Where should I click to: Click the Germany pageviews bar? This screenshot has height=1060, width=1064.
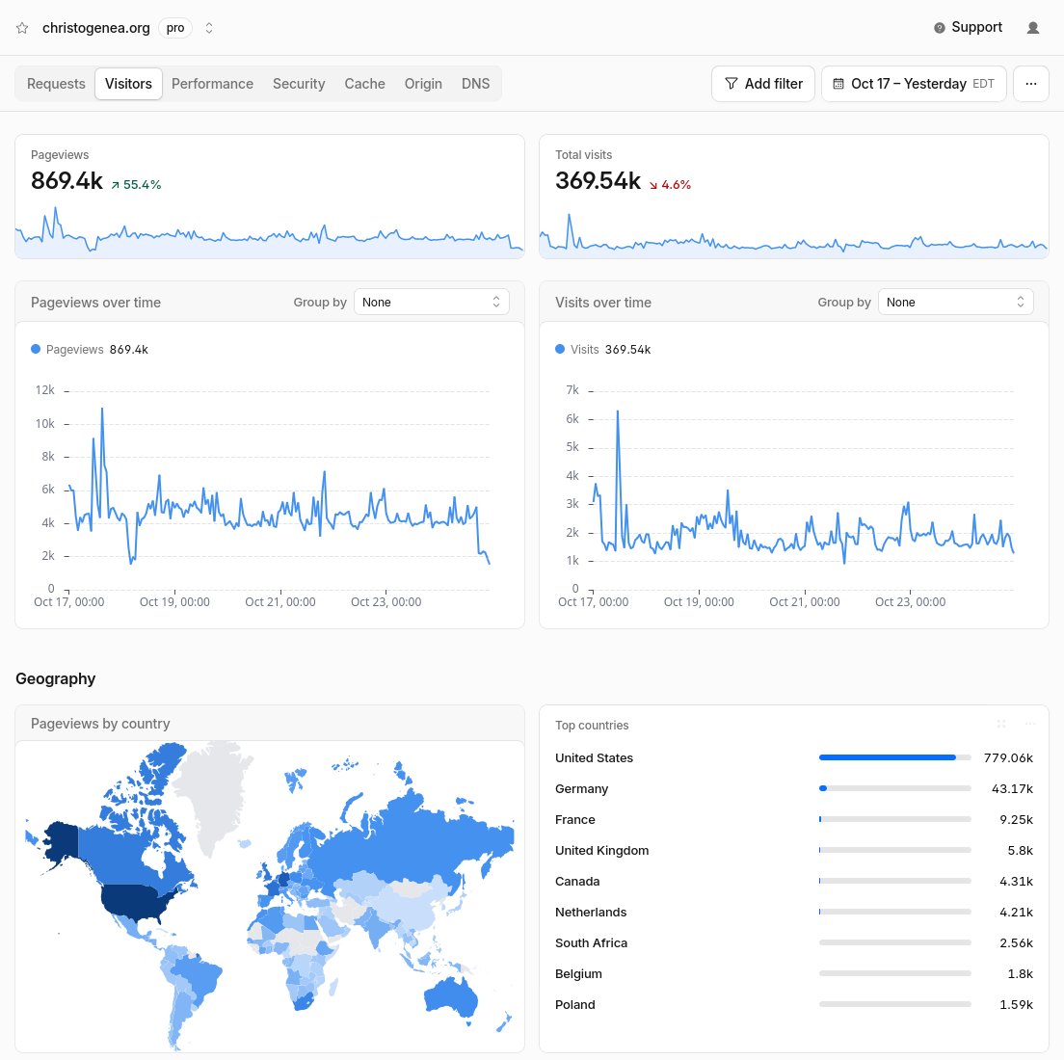pyautogui.click(x=895, y=788)
